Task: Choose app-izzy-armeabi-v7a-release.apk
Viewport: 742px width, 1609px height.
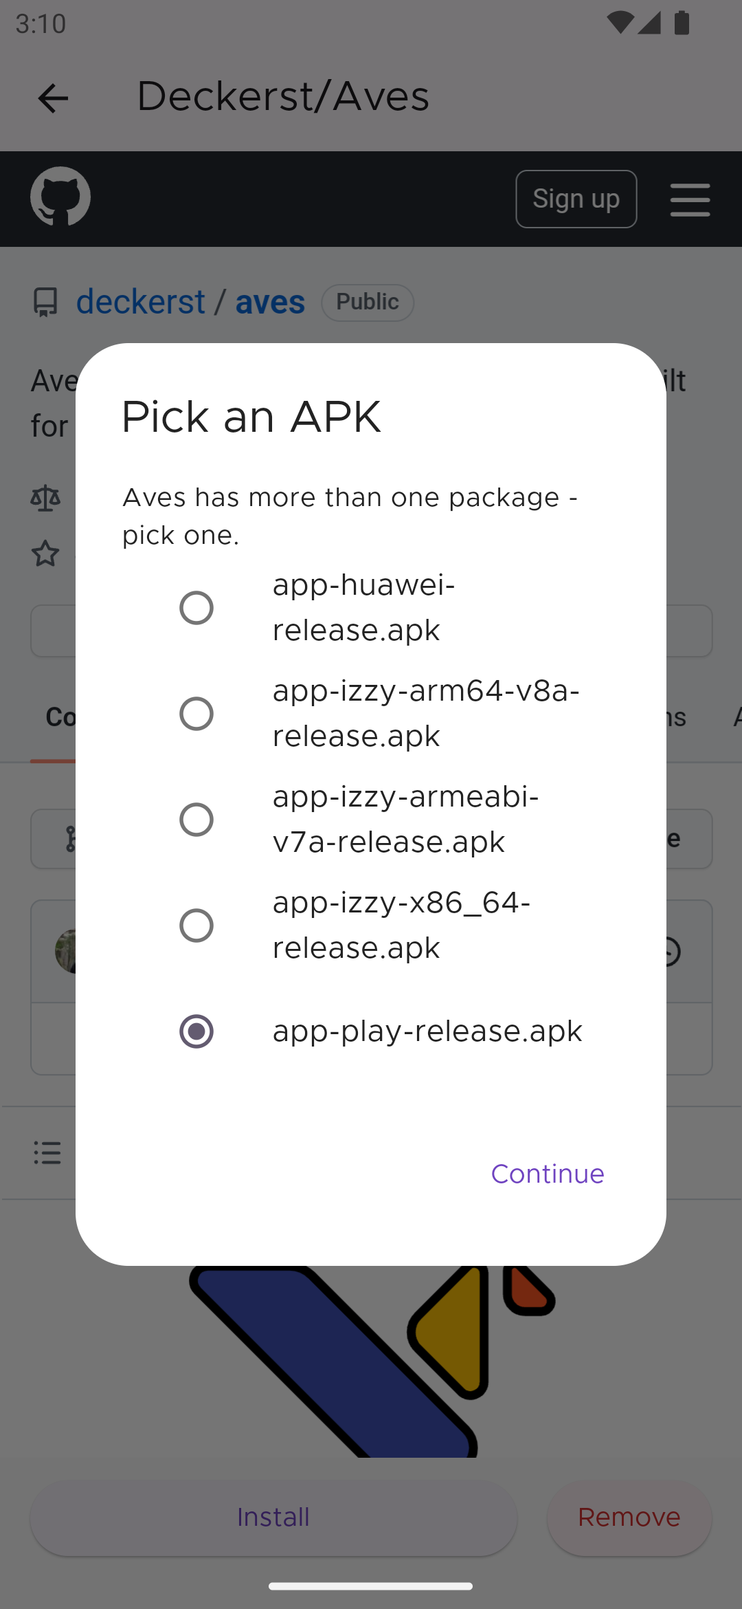Action: [196, 819]
